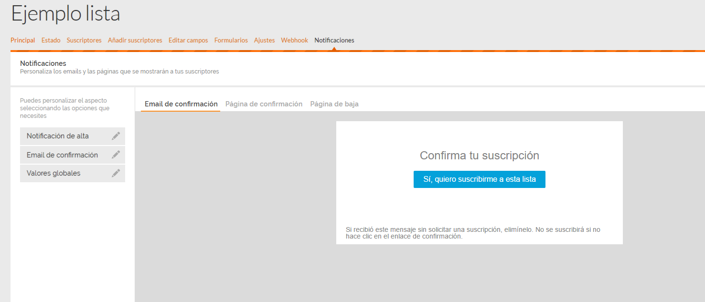Screen dimensions: 705x302
Task: Click the Ejemplo lista page title
Action: [x=65, y=14]
